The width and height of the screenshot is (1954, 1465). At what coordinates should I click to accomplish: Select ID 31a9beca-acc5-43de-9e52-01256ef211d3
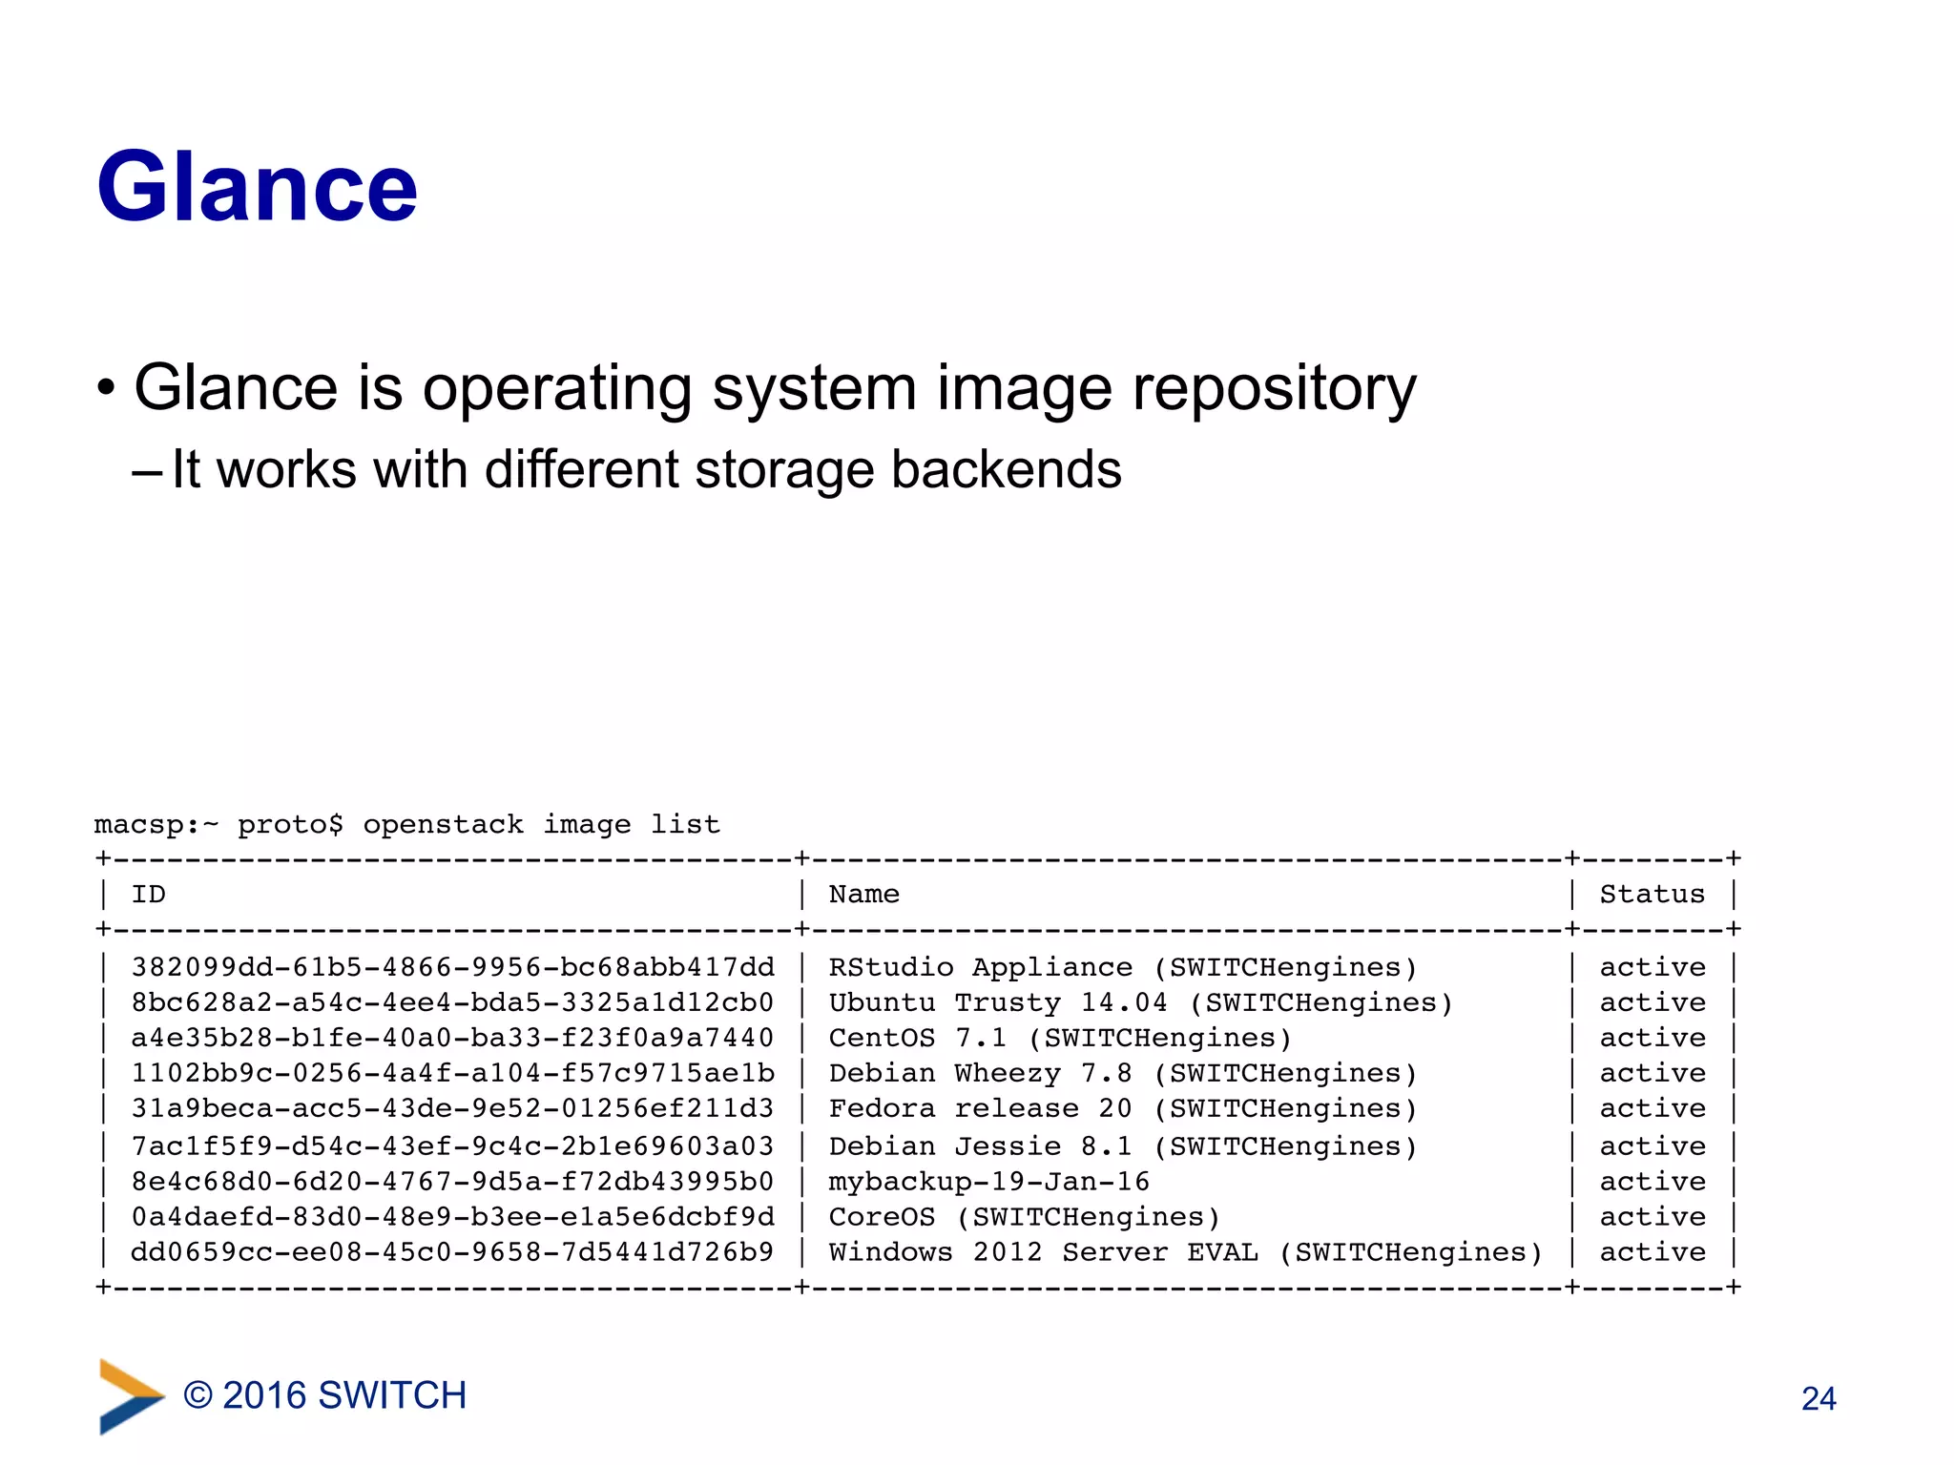[x=452, y=1108]
